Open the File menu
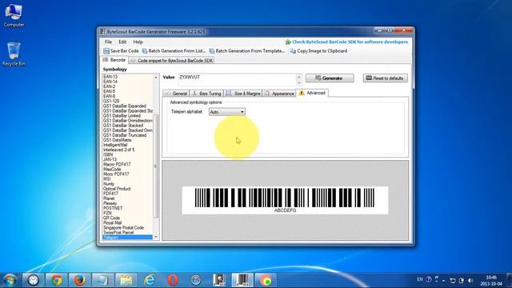512x288 pixels. pos(108,42)
